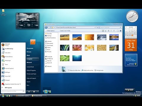Open Pictures from the Start menu right pane

[29, 52]
